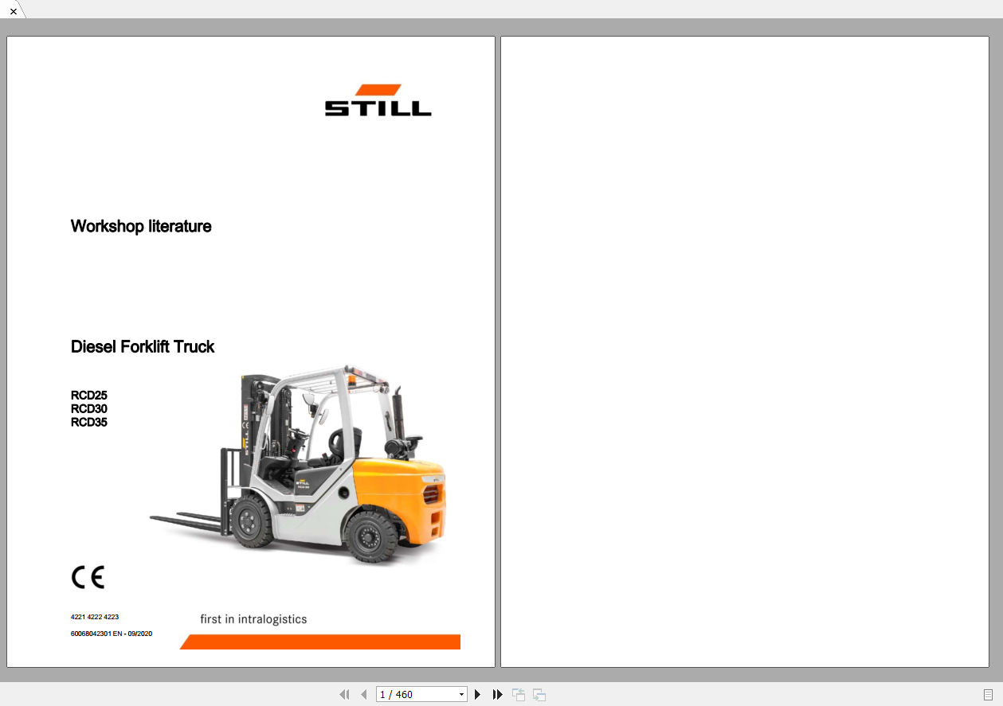Go to previous page arrow
Screen dimensions: 1003x706
[x=364, y=695]
